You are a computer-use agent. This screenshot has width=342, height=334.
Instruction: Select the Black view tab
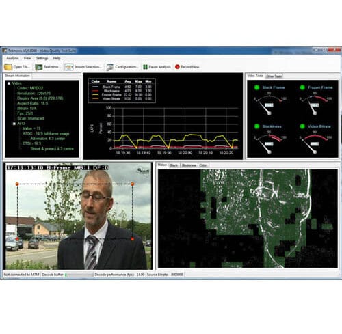(174, 165)
